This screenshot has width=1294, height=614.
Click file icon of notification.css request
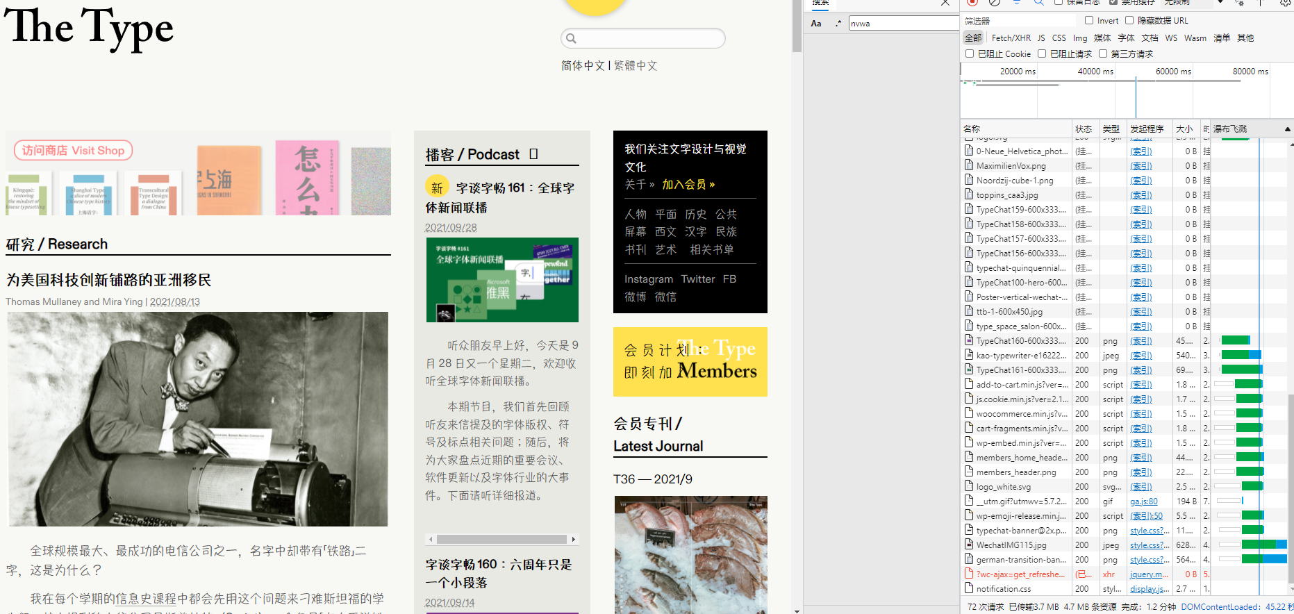969,588
